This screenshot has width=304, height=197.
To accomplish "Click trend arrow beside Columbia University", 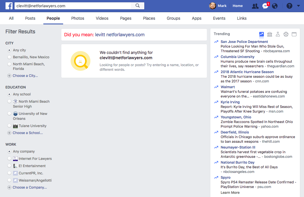I will point(216,57).
